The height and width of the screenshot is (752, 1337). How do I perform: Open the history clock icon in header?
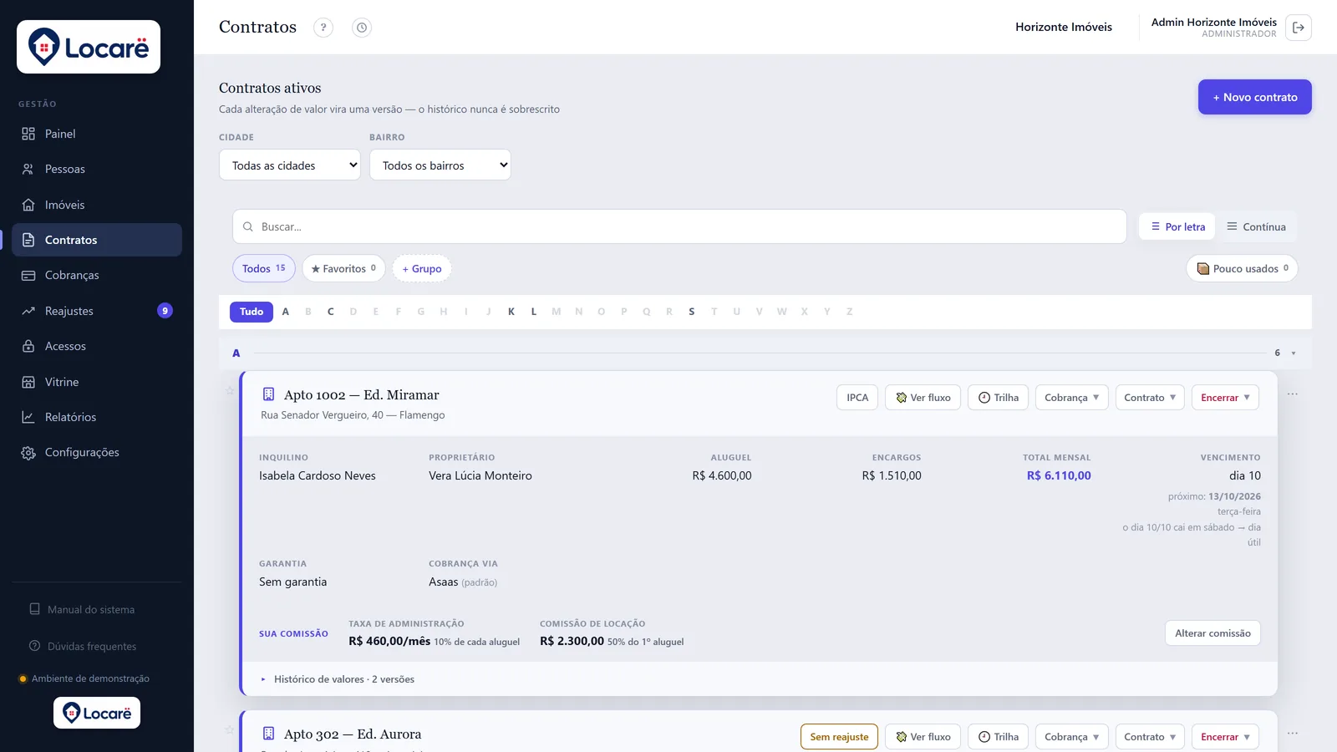pos(362,28)
